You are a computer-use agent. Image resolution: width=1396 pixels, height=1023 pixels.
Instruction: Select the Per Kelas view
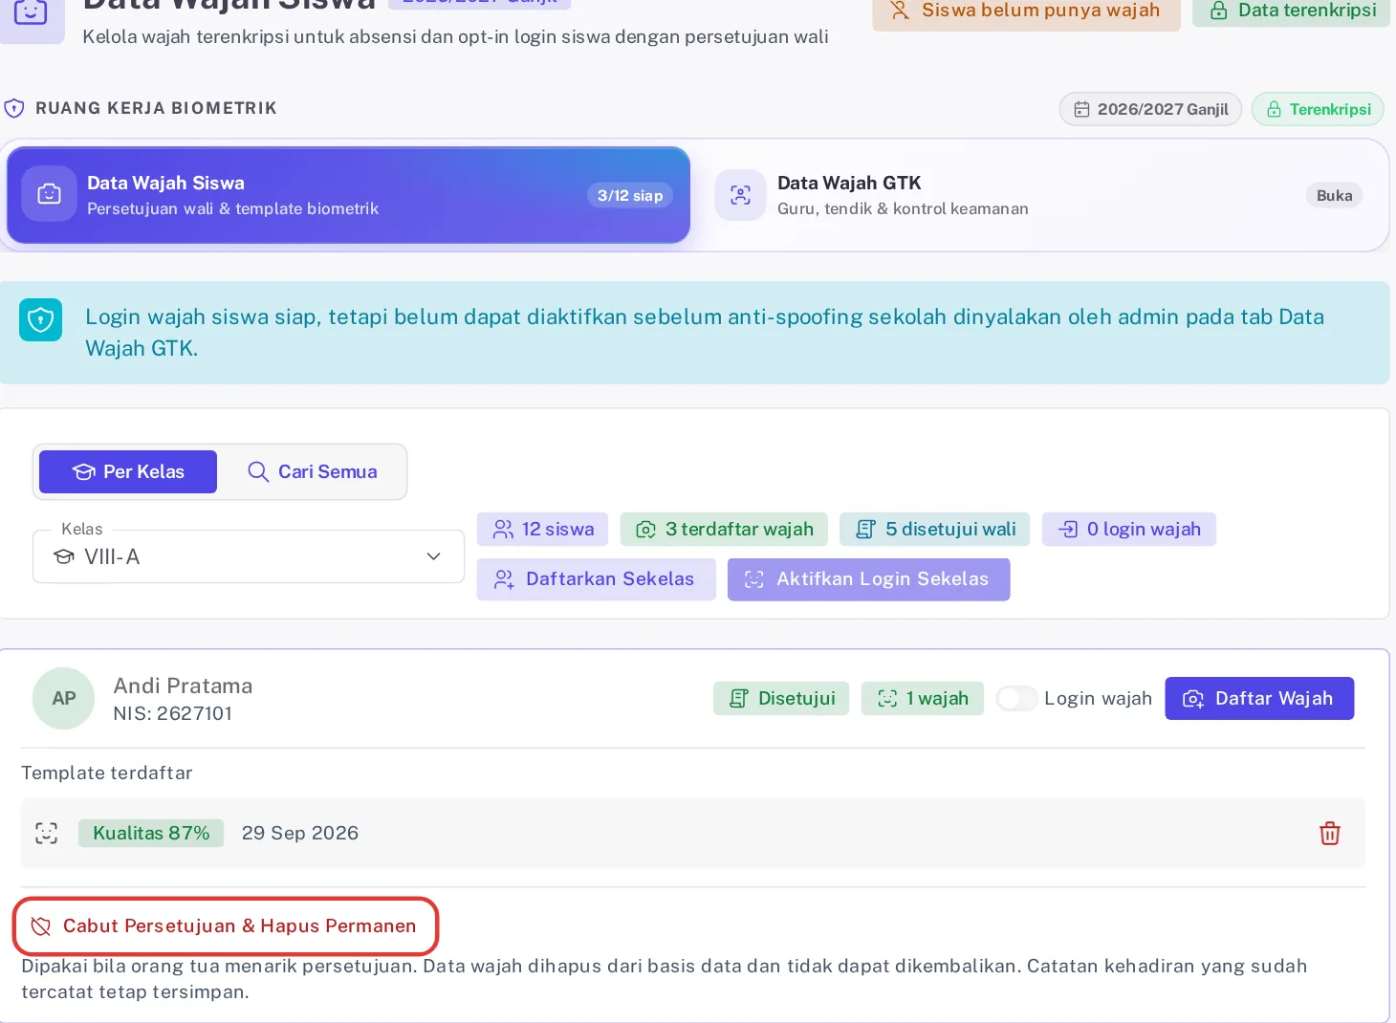[128, 471]
